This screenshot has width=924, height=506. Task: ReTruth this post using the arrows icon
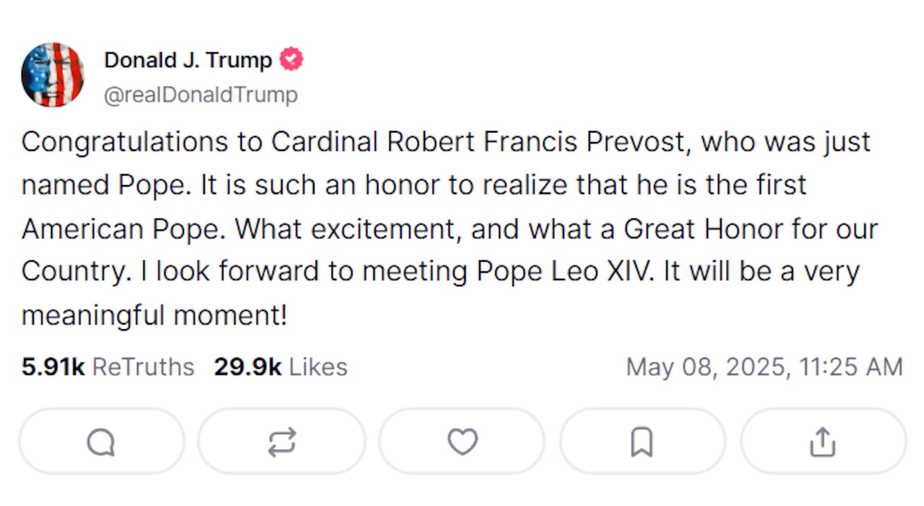[x=282, y=441]
